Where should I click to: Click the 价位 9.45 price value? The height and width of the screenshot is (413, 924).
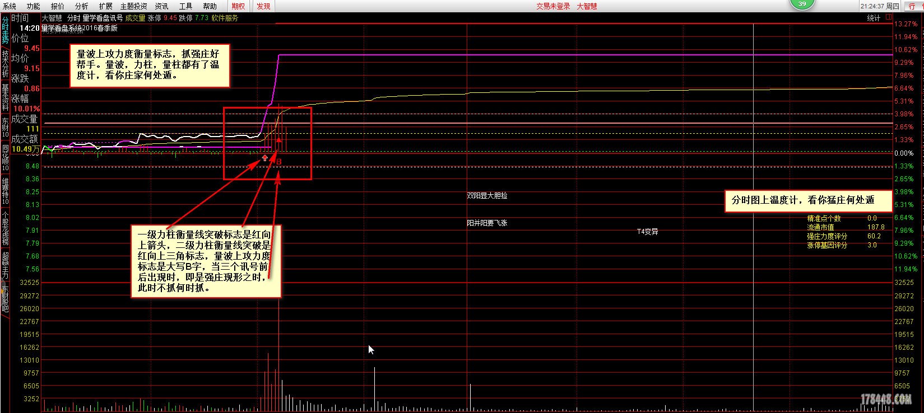coord(32,48)
